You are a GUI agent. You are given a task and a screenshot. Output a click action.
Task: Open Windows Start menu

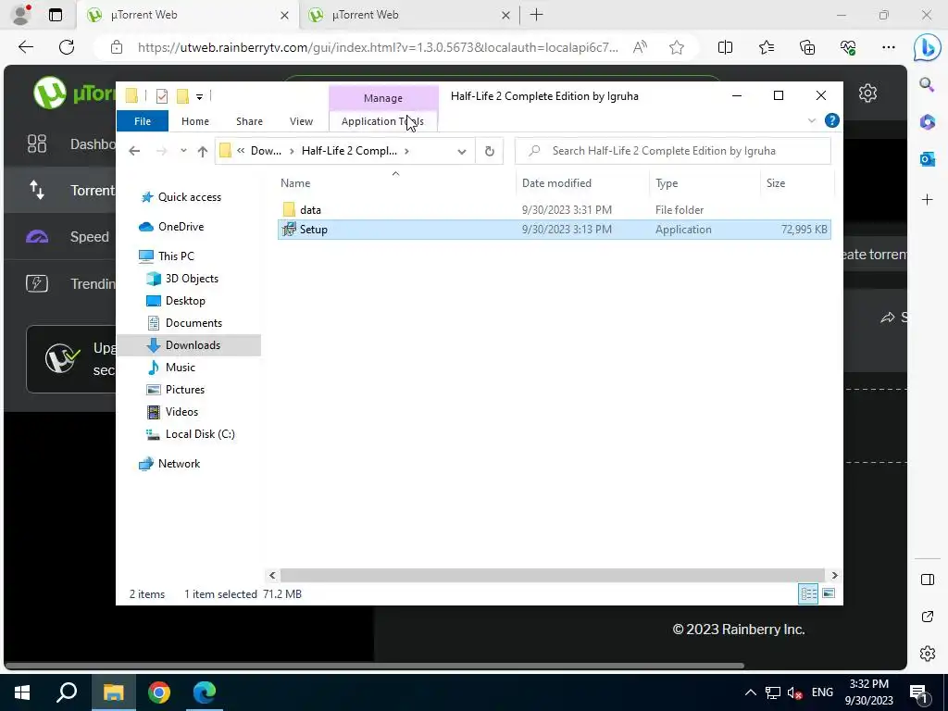point(22,692)
